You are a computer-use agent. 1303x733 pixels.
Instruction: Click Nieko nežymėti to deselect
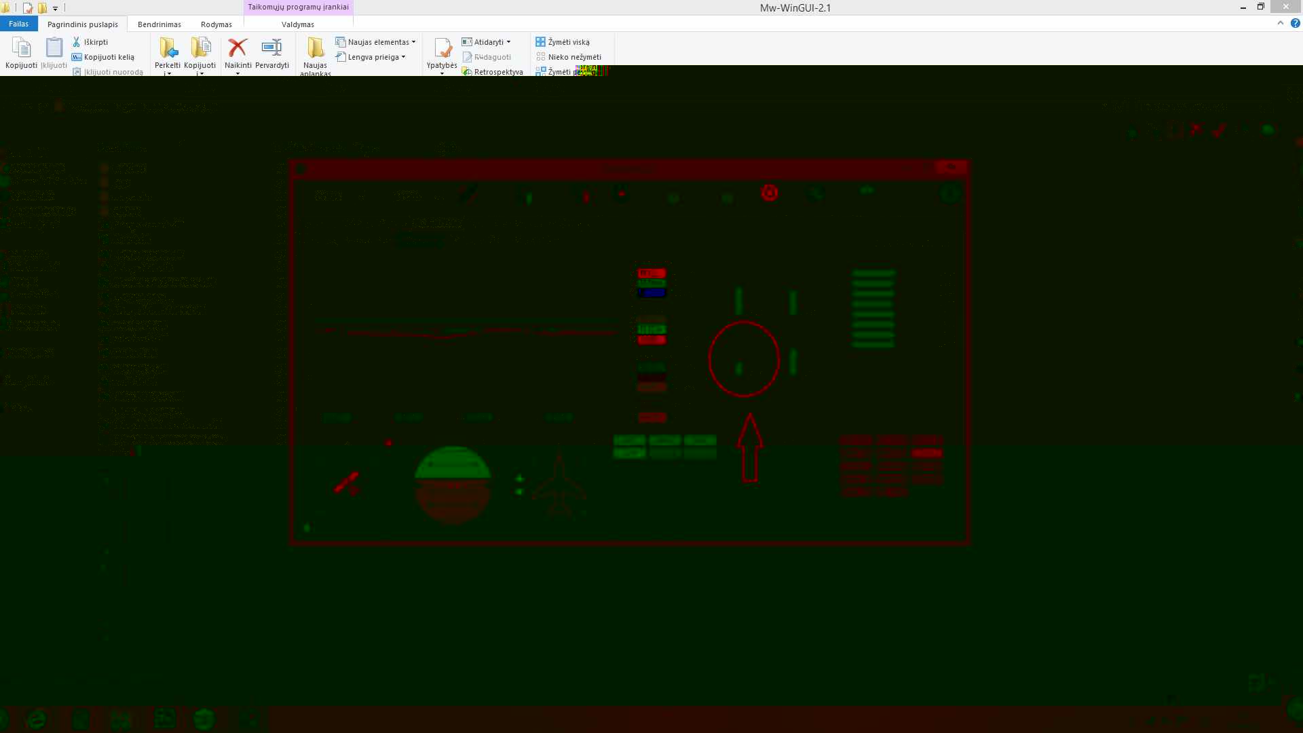point(573,57)
